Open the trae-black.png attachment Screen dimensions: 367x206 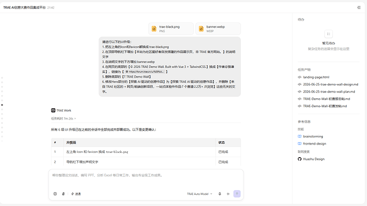pyautogui.click(x=171, y=29)
